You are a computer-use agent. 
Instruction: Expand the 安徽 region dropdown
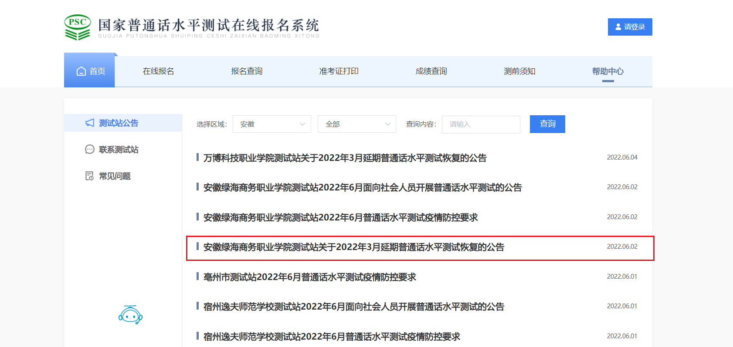coord(272,124)
